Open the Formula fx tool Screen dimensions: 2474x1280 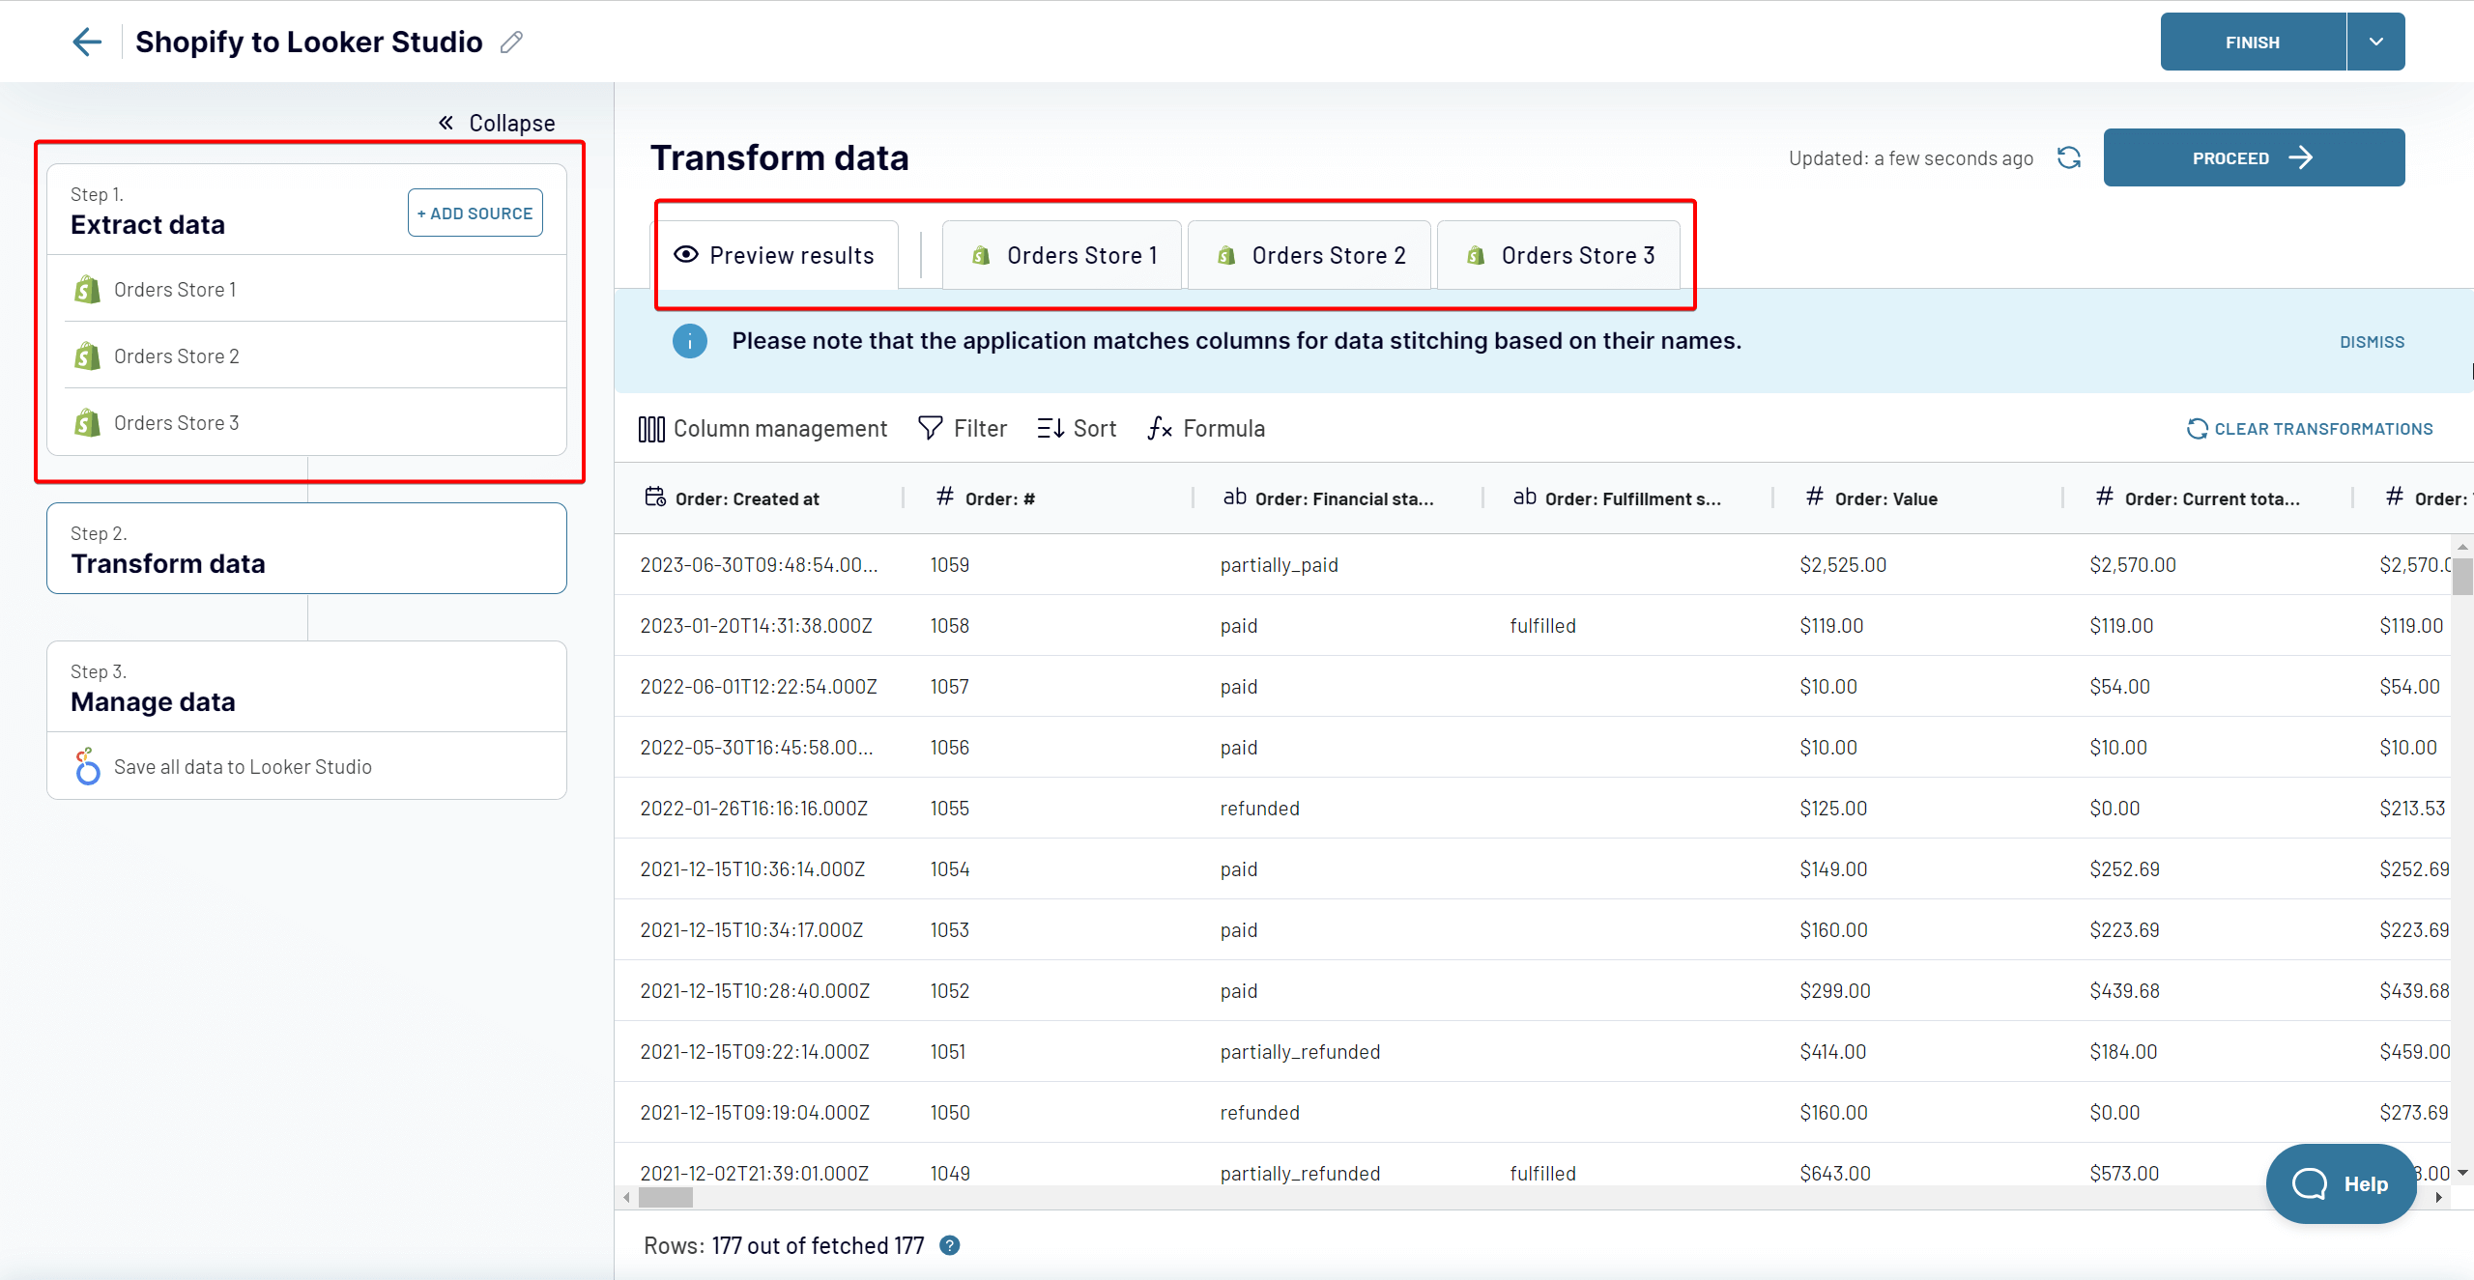coord(1206,428)
